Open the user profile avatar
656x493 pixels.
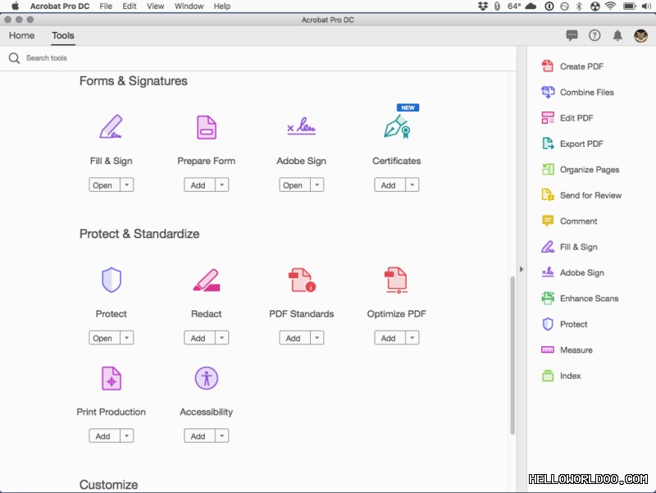[640, 35]
